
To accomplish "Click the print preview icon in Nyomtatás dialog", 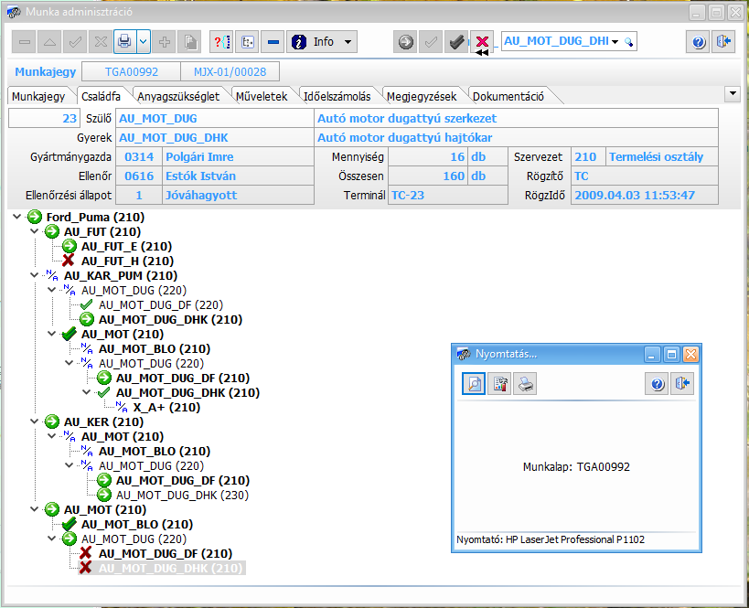I will (474, 383).
